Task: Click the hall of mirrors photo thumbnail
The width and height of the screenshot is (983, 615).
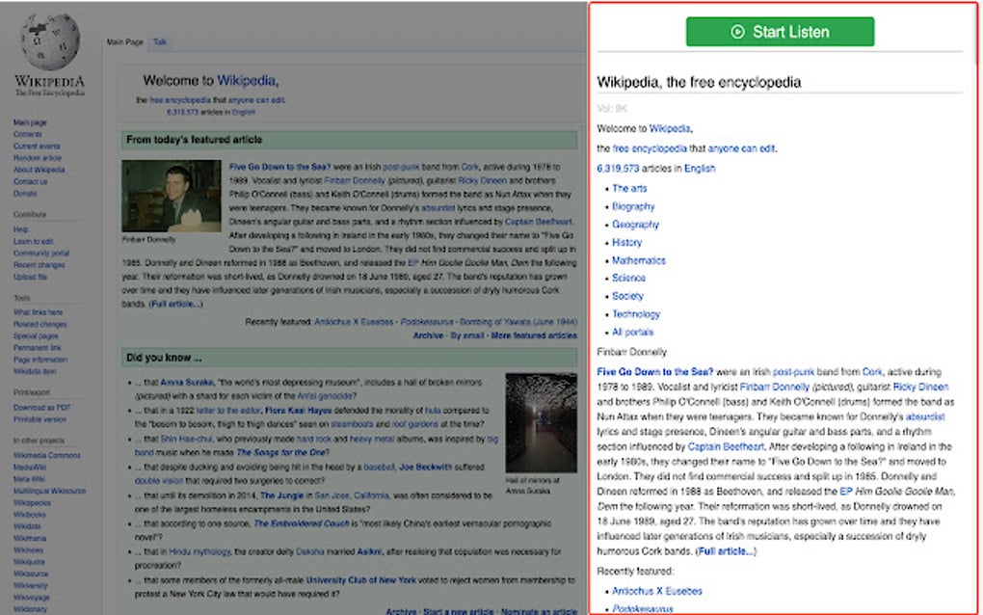Action: [x=541, y=422]
